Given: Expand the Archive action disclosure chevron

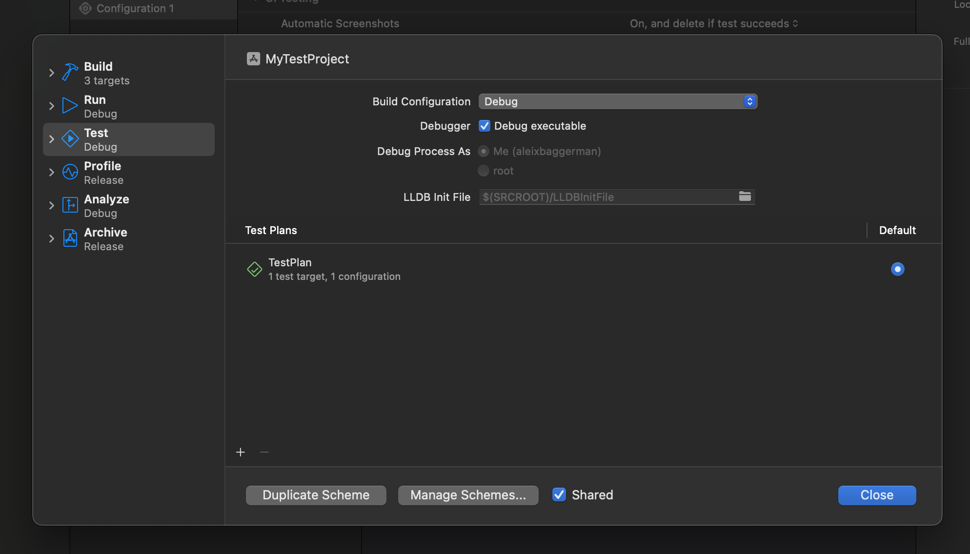Looking at the screenshot, I should [51, 238].
